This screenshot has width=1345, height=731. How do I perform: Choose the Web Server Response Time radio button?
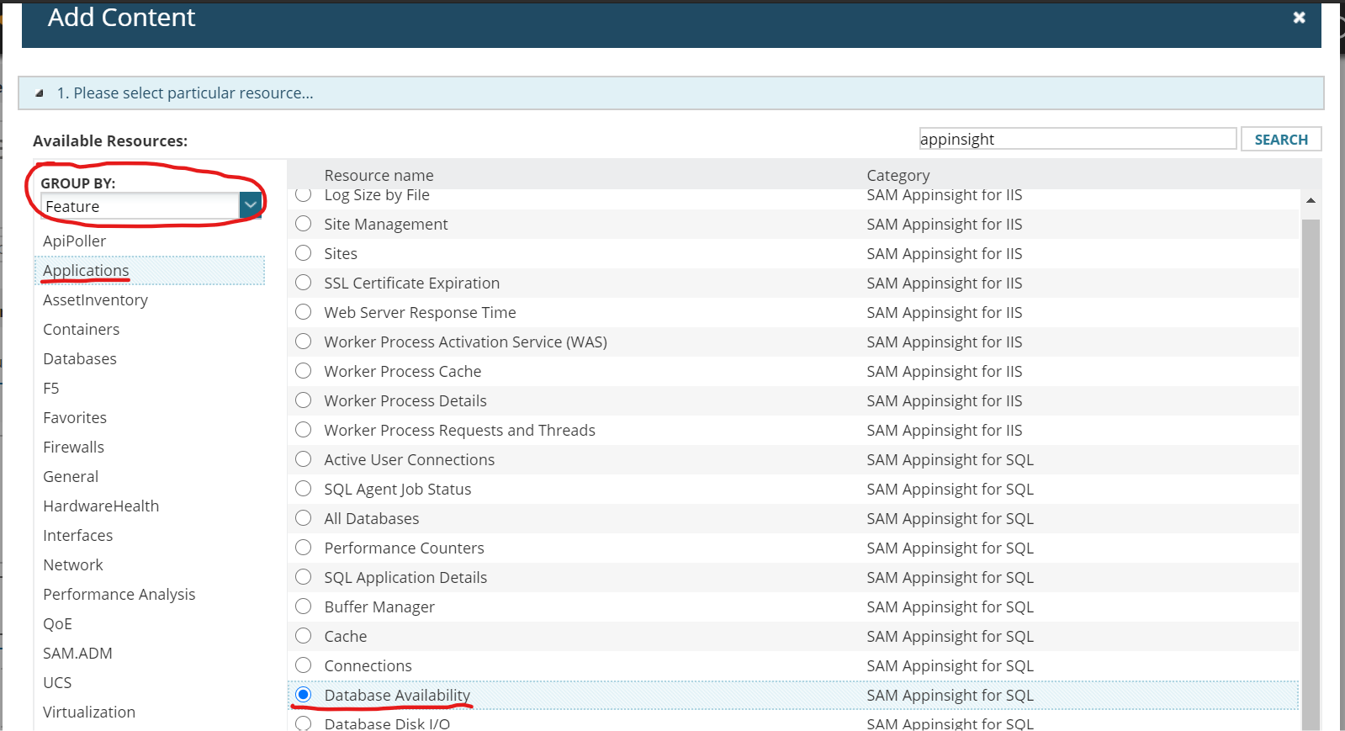304,312
